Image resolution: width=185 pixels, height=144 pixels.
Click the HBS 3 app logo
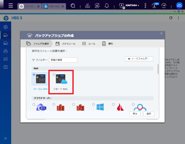tap(6, 18)
